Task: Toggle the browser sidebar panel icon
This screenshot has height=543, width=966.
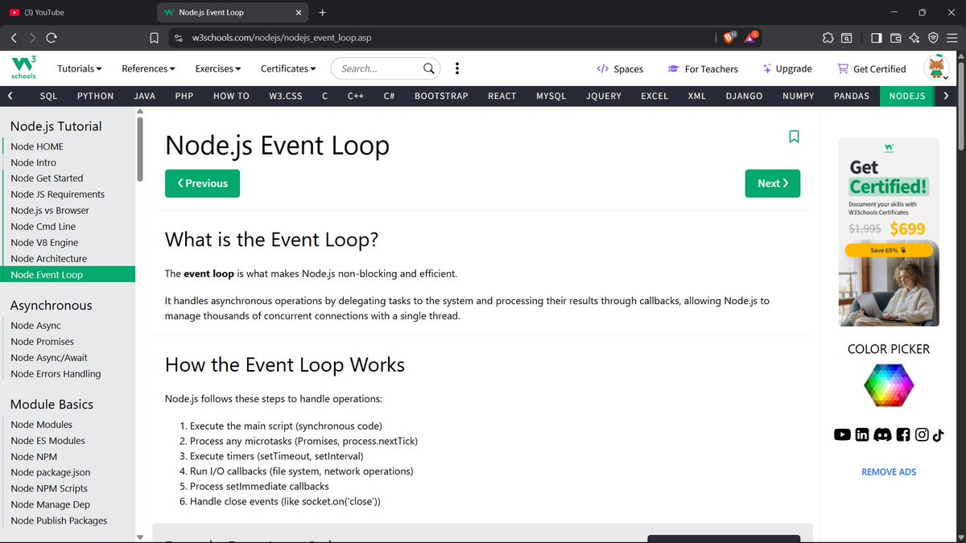Action: pos(877,38)
